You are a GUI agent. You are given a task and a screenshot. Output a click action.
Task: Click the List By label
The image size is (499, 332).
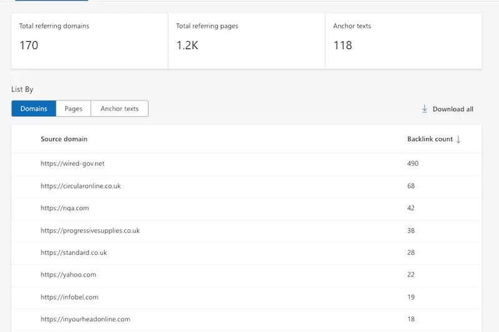[x=22, y=90]
